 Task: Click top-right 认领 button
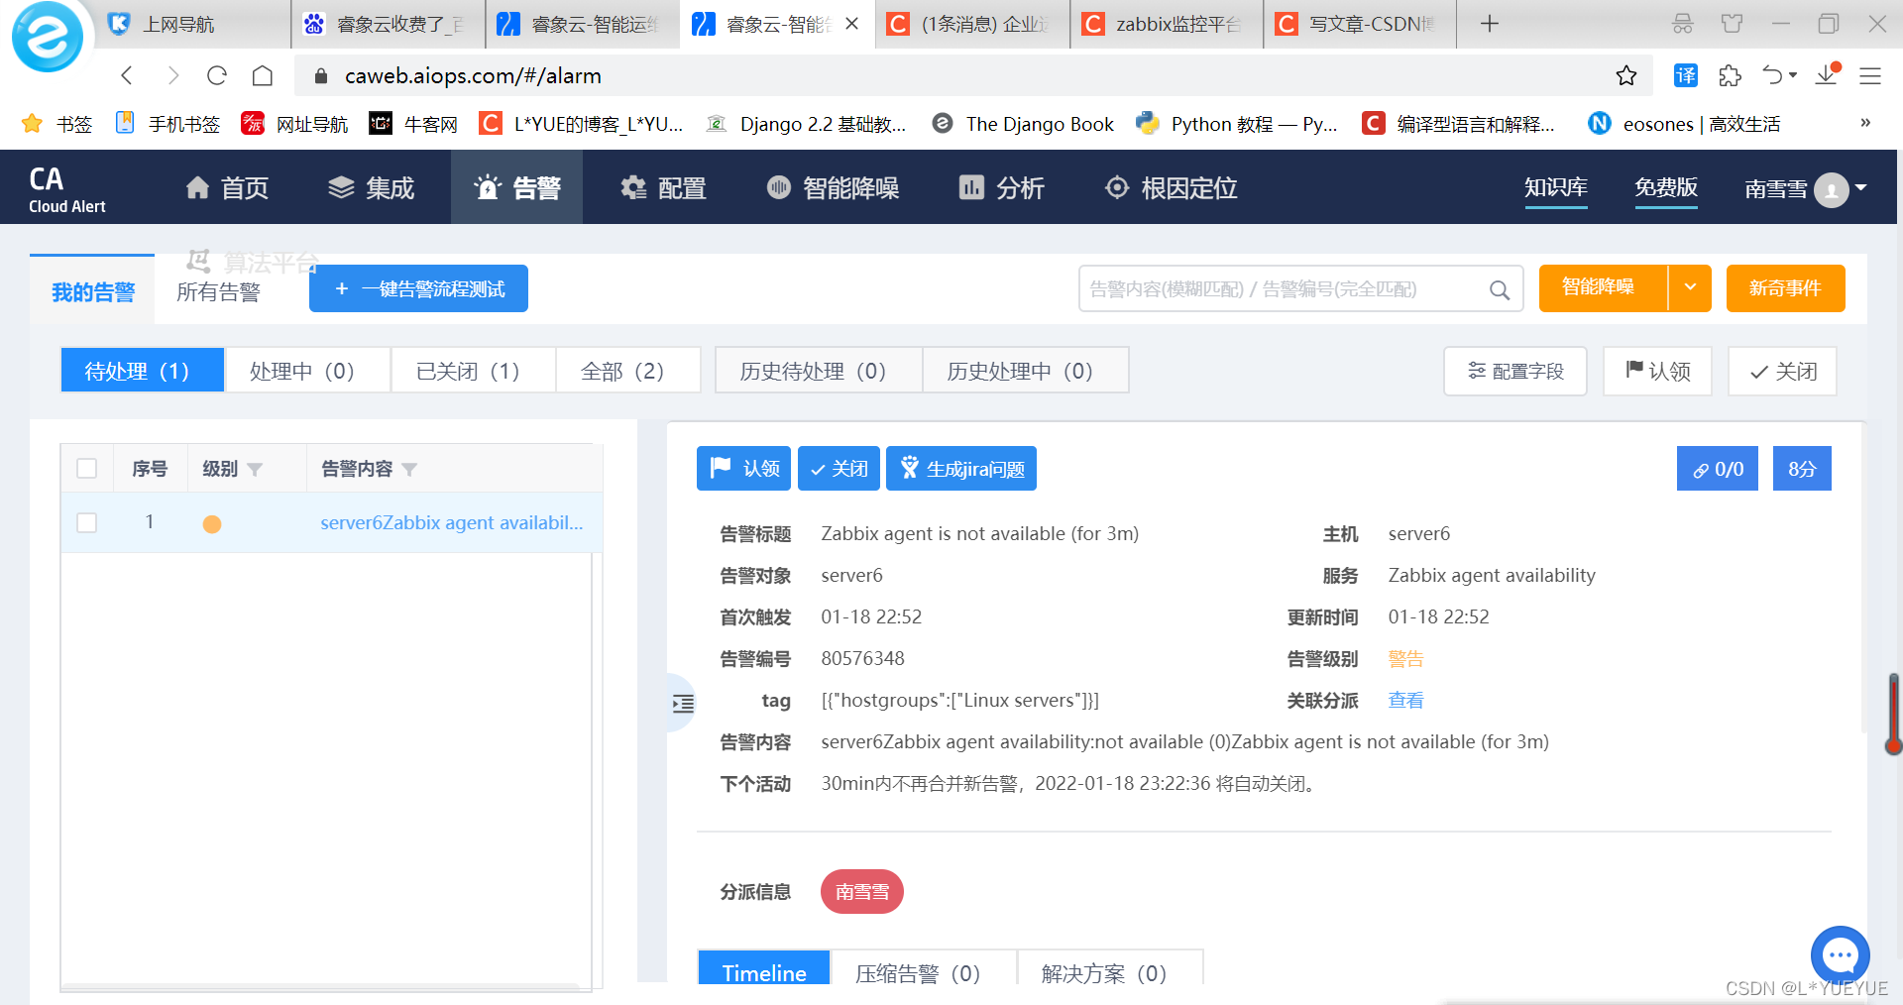[x=1657, y=371]
